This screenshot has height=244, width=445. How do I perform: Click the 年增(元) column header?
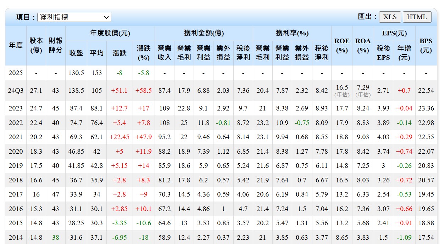click(404, 53)
